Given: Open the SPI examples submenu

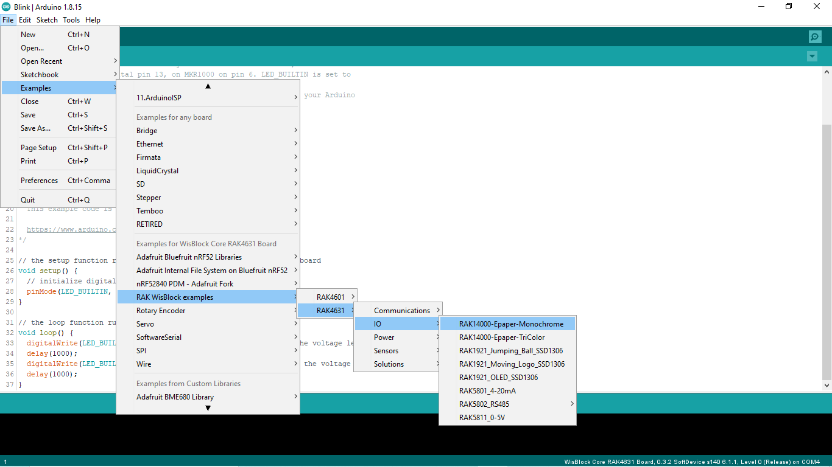Looking at the screenshot, I should (208, 351).
